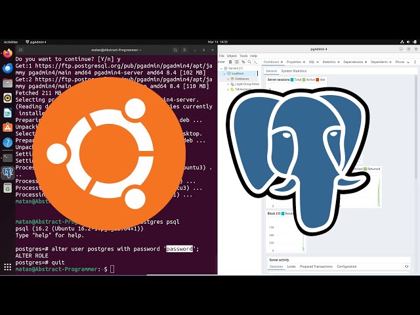
Task: Launch Firefox from the Ubuntu dock
Action: coord(7,53)
